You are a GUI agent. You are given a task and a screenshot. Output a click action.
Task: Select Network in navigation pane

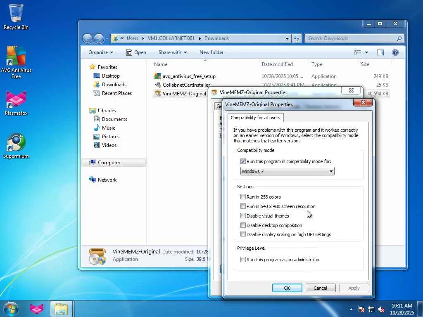107,180
